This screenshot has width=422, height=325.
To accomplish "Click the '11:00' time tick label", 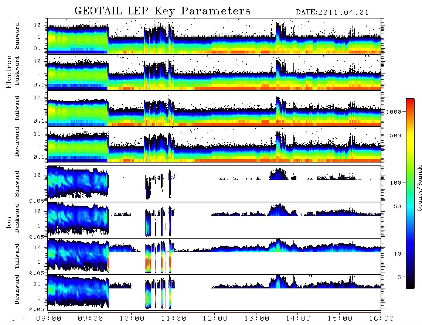I will pyautogui.click(x=174, y=319).
